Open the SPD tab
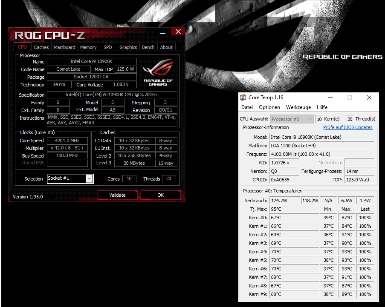Screen dimensions: 385x307 [x=107, y=47]
